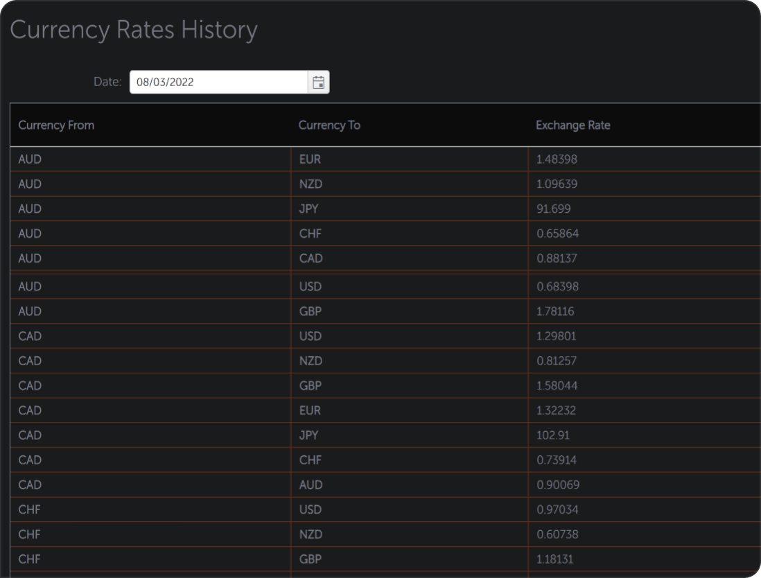Click the exchange rate 0.97034

tap(557, 510)
